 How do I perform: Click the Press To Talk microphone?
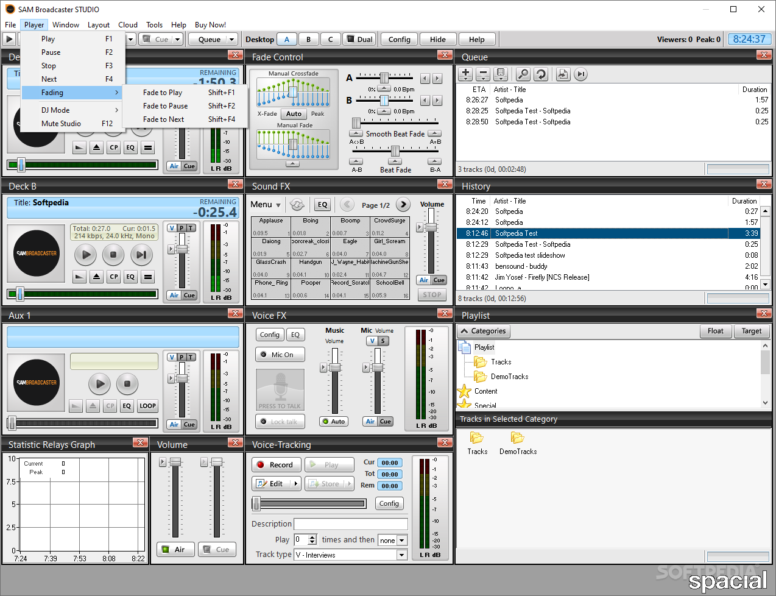pyautogui.click(x=280, y=389)
